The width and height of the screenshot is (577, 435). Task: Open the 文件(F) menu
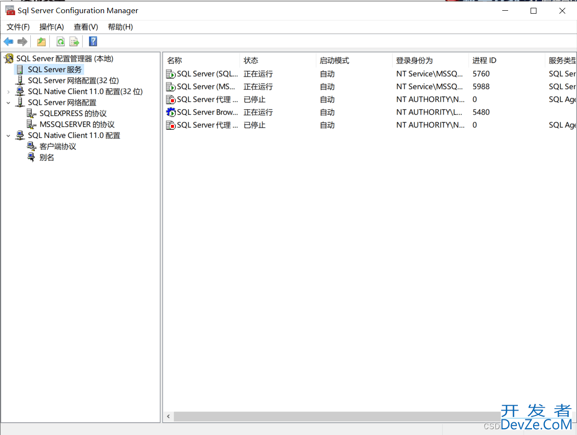[18, 27]
